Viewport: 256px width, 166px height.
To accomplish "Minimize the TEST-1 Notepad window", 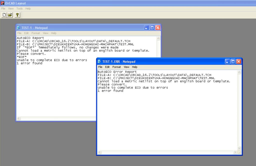I will (x=146, y=28).
